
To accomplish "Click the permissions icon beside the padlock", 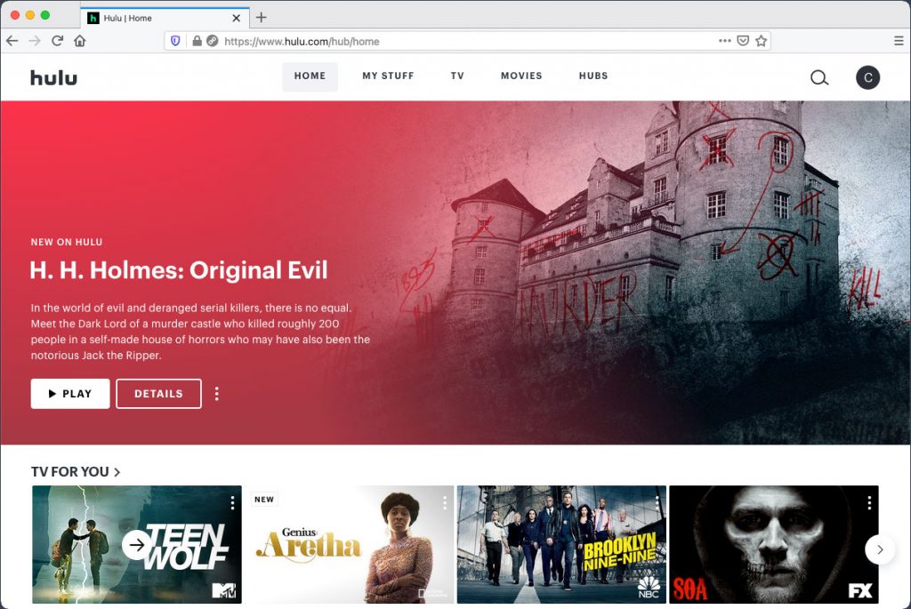I will [x=213, y=41].
